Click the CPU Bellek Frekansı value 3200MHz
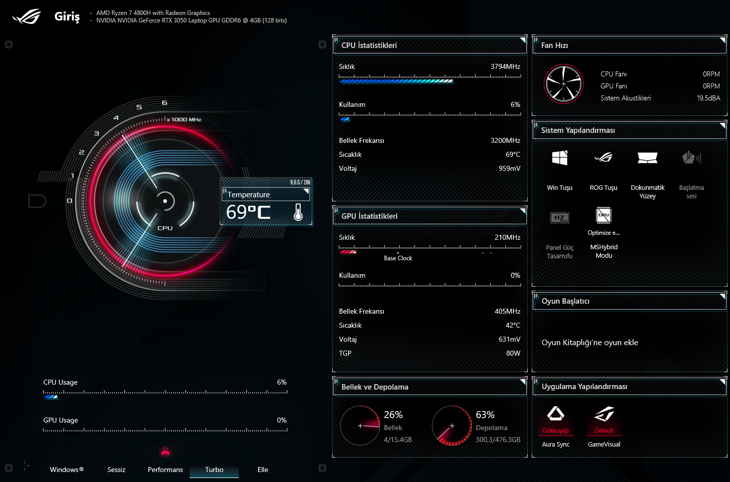The height and width of the screenshot is (482, 730). (505, 140)
